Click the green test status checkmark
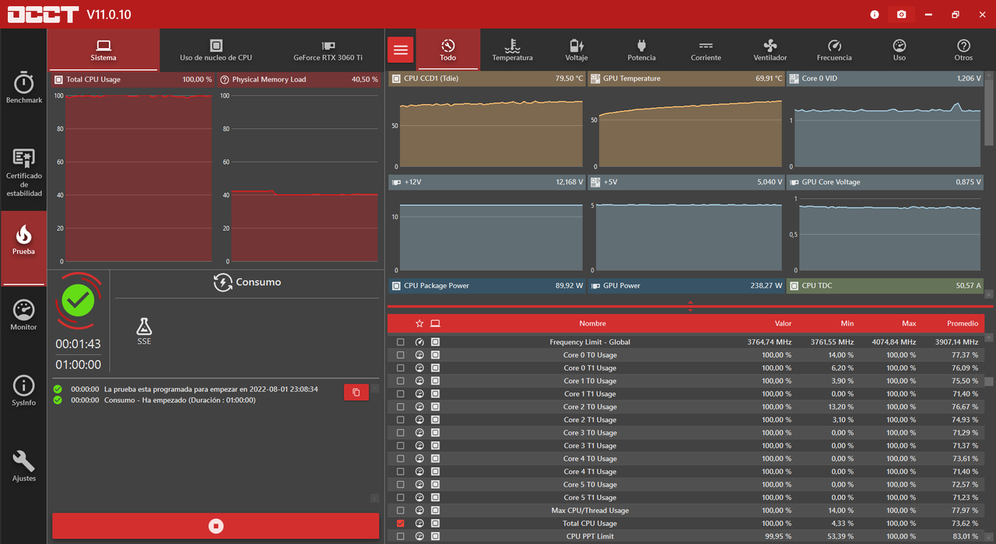The width and height of the screenshot is (996, 544). [79, 301]
